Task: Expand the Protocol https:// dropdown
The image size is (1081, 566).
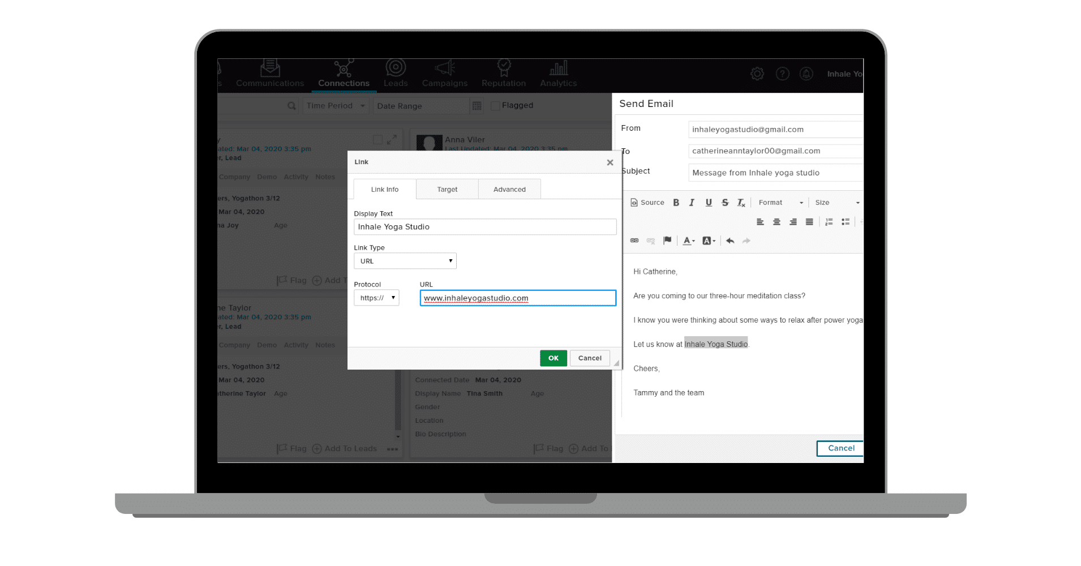Action: click(x=376, y=298)
